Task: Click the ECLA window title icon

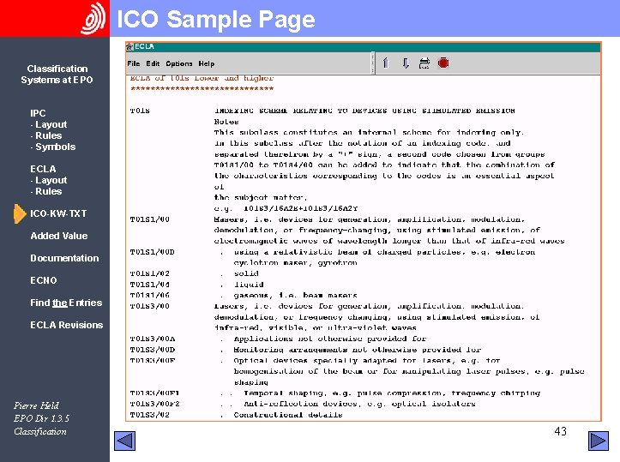Action: 129,46
